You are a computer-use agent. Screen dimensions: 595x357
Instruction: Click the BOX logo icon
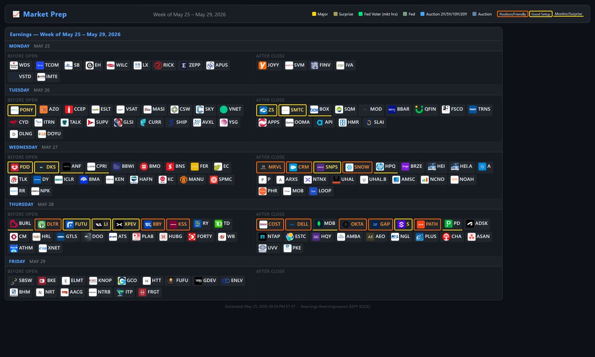314,110
